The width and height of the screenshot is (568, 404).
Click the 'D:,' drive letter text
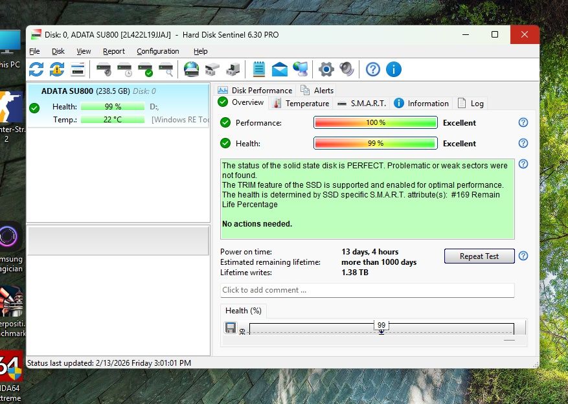pos(154,107)
